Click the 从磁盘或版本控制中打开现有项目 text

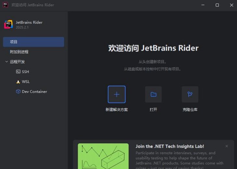click(x=152, y=69)
